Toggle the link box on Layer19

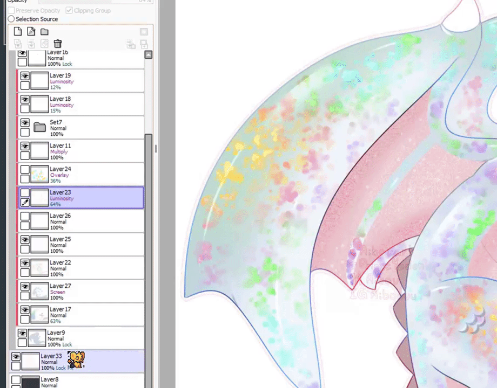tap(25, 85)
